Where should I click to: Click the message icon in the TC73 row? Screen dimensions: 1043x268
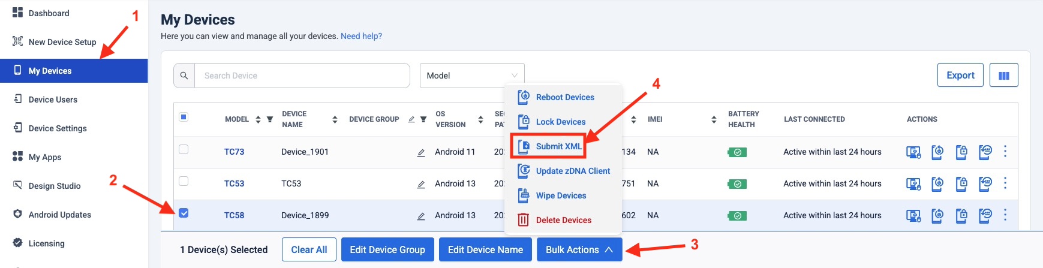[985, 152]
